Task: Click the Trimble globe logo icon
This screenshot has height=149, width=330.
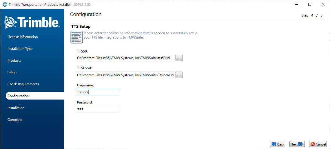Action: [x=11, y=22]
